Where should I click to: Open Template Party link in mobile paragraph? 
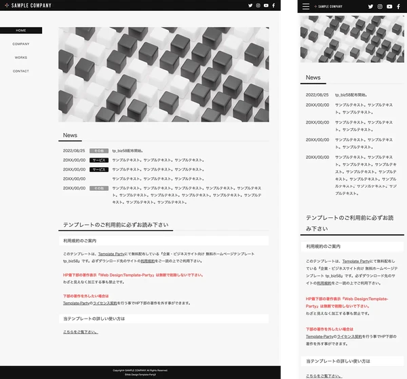click(x=356, y=261)
